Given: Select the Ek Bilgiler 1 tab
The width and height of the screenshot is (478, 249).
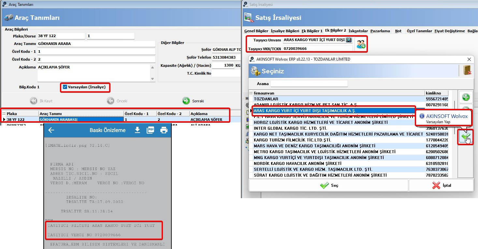Looking at the screenshot, I should (312, 31).
